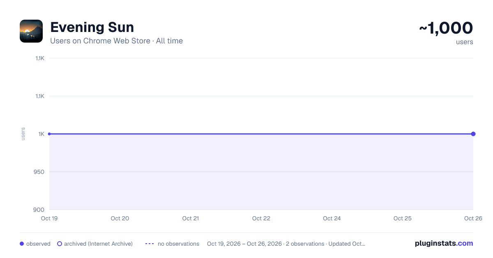Screen dimensions: 493x258
Task: Click the 950 y-axis label
Action: click(39, 172)
